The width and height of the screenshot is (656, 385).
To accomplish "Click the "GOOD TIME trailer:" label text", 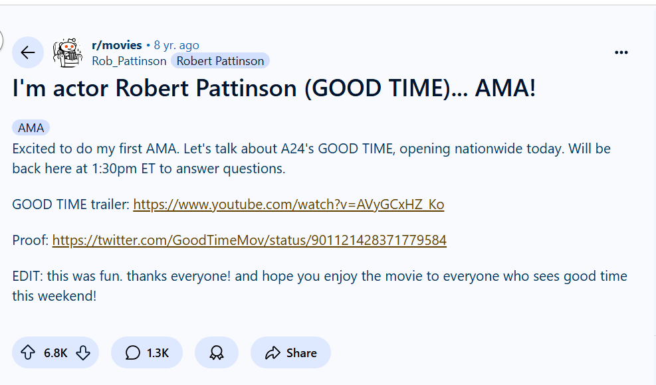I will (x=70, y=204).
